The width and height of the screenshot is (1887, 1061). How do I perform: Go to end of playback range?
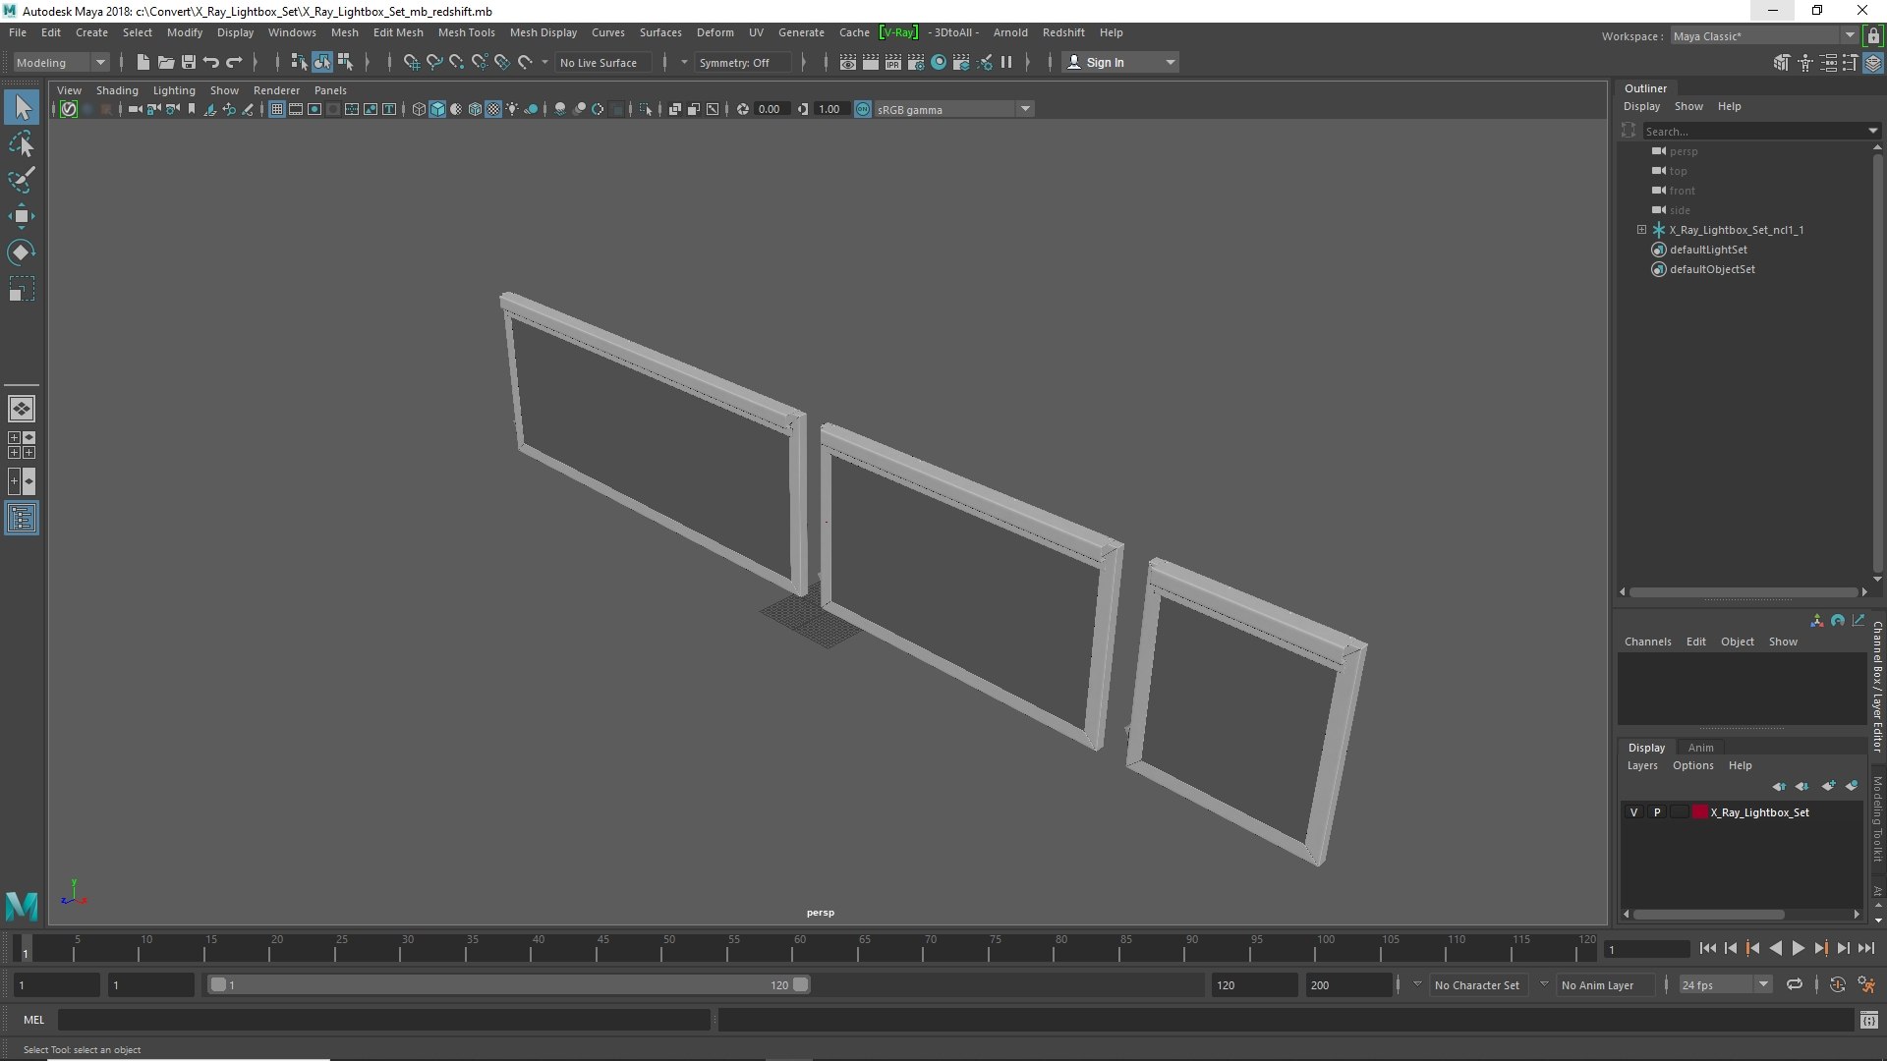pyautogui.click(x=1865, y=948)
